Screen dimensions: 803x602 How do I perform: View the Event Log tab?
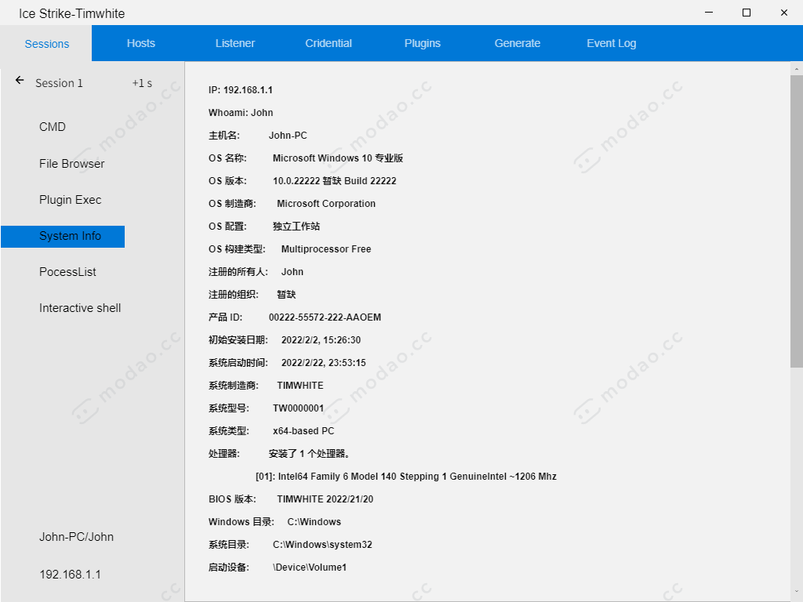(611, 43)
